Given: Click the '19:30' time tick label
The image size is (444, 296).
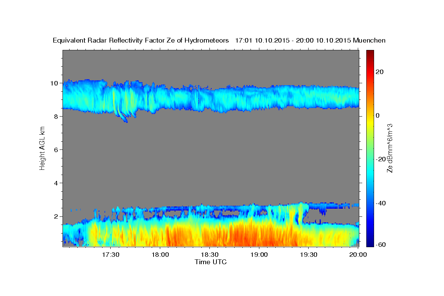Looking at the screenshot, I should [309, 255].
